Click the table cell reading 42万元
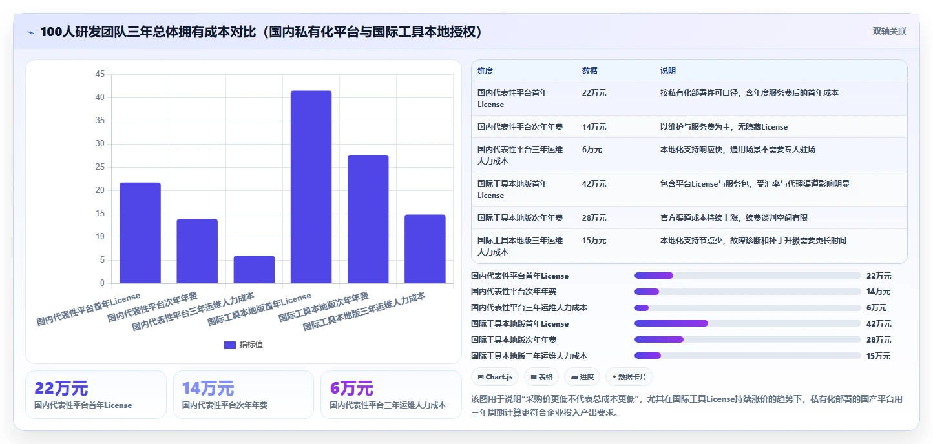Image resolution: width=933 pixels, height=444 pixels. coord(594,184)
